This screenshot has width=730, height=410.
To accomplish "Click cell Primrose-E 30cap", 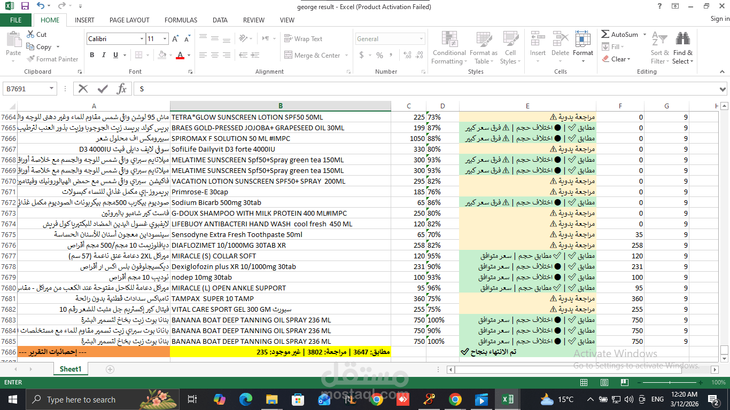I will [281, 192].
